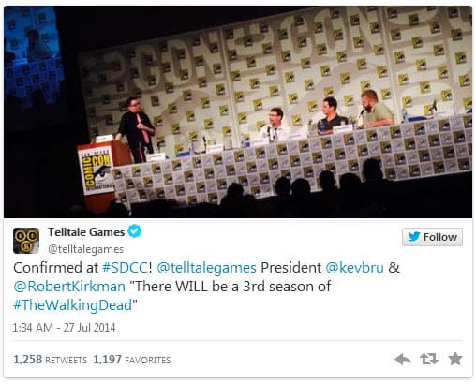Open @telltalegames mention in tweet text
The height and width of the screenshot is (384, 476).
[x=206, y=268]
